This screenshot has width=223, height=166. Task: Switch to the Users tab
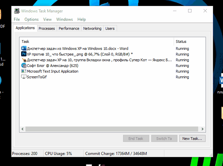pyautogui.click(x=110, y=28)
